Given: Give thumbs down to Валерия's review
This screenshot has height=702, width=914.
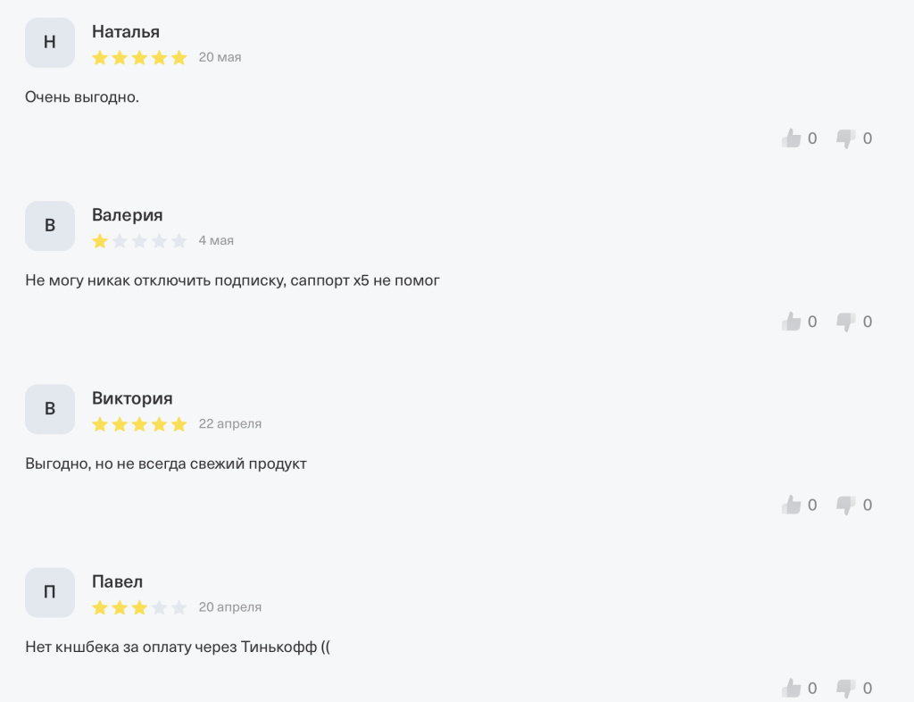Looking at the screenshot, I should point(846,322).
